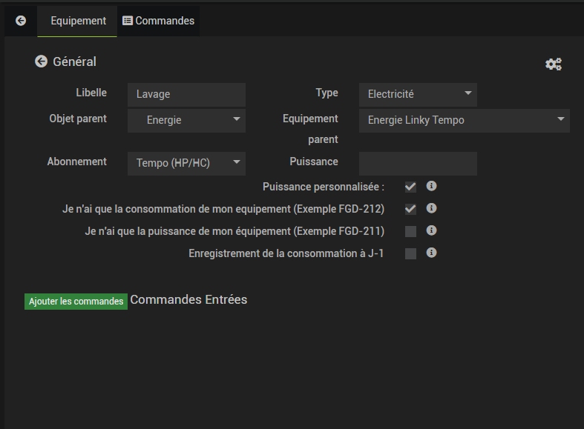This screenshot has width=584, height=429.
Task: Click info icon for Puissance personnalisée
Action: 431,186
